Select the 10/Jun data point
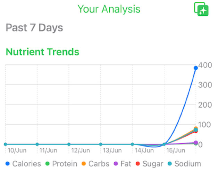The image size is (218, 172). click(x=5, y=144)
